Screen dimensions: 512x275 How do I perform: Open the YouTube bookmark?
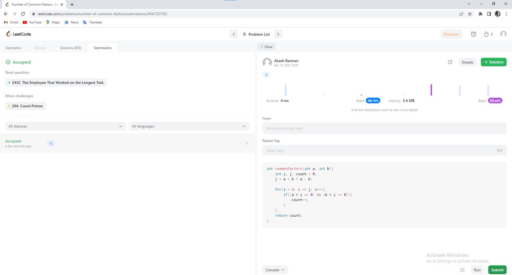point(32,22)
